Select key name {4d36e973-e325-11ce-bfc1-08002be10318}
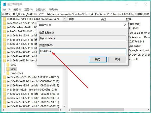Viewport: 151px width, 113px height. 33,106
